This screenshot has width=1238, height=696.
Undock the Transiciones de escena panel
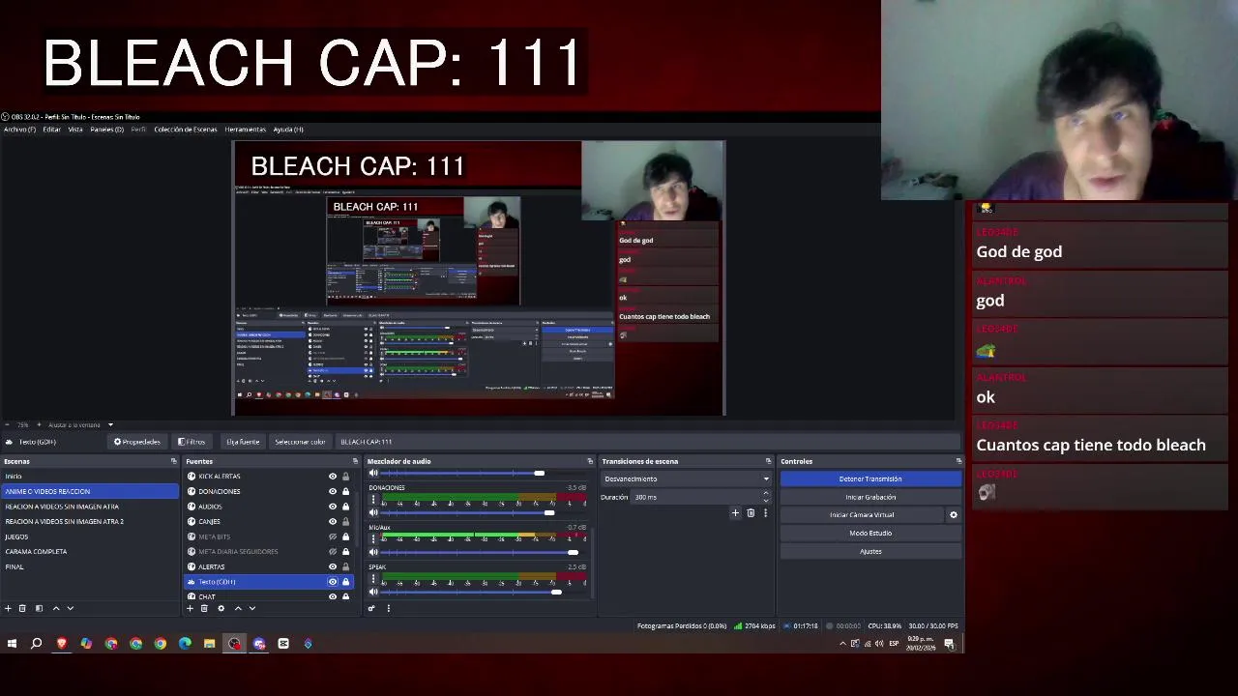pyautogui.click(x=768, y=461)
